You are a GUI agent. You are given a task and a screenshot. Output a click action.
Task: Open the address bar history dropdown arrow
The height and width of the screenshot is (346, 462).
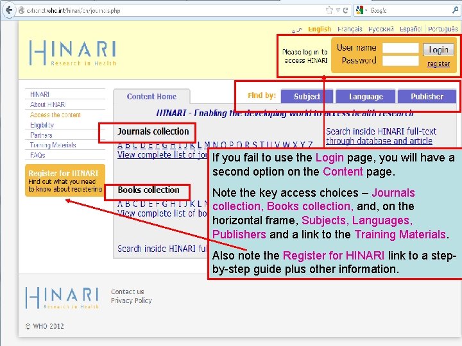[x=338, y=10]
